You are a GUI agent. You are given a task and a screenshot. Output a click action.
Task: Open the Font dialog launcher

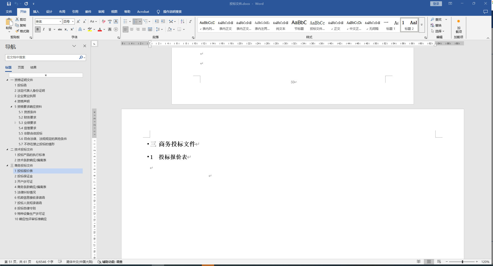(x=119, y=37)
